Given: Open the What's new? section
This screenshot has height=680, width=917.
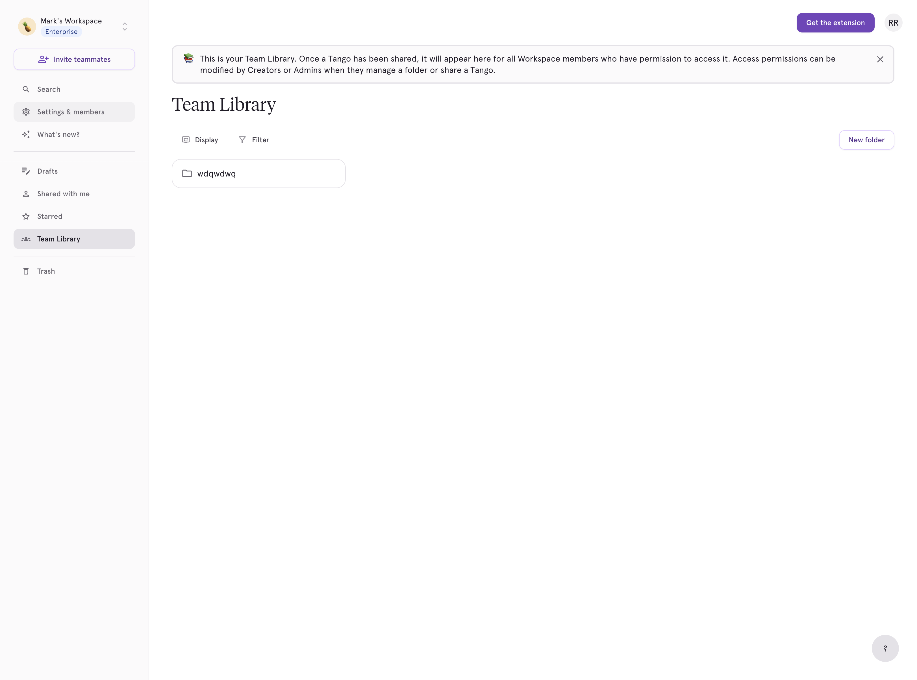Looking at the screenshot, I should [x=74, y=135].
